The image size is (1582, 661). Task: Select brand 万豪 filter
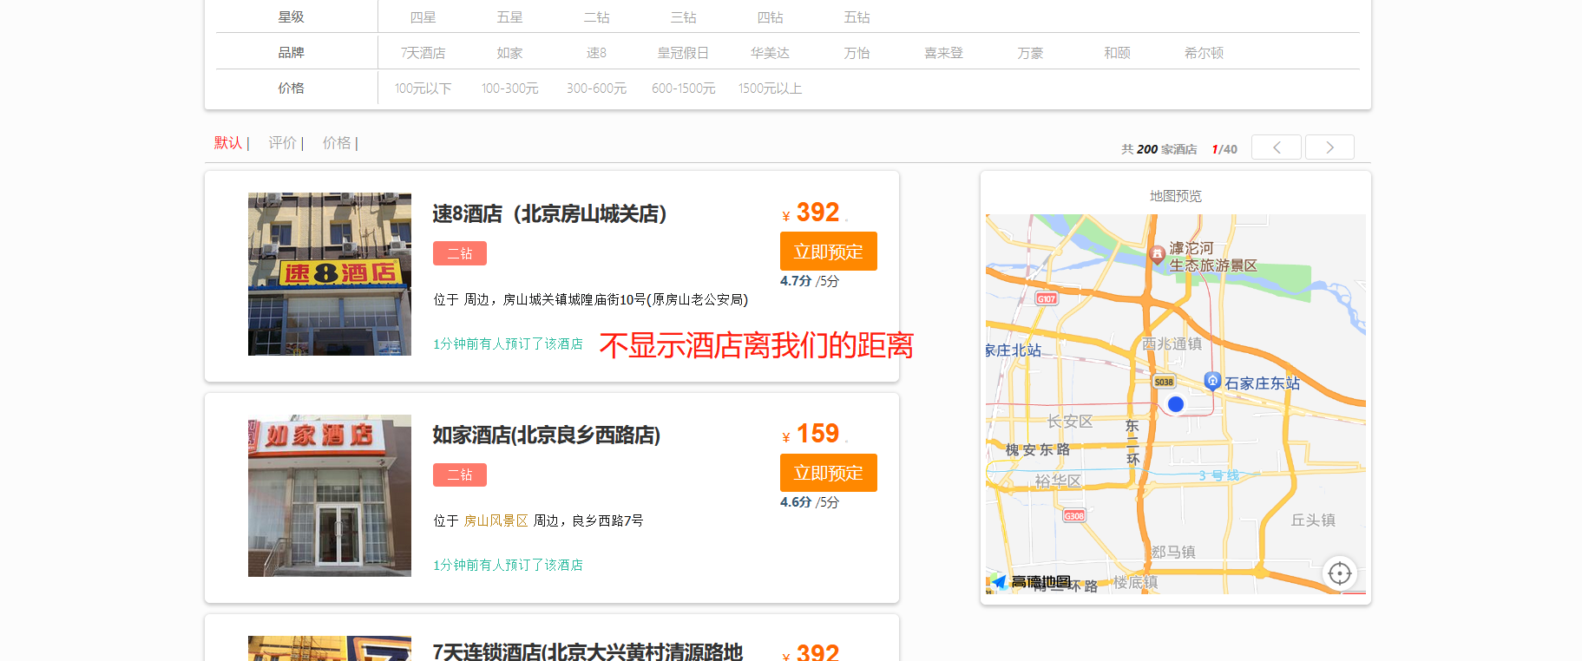click(x=1031, y=53)
